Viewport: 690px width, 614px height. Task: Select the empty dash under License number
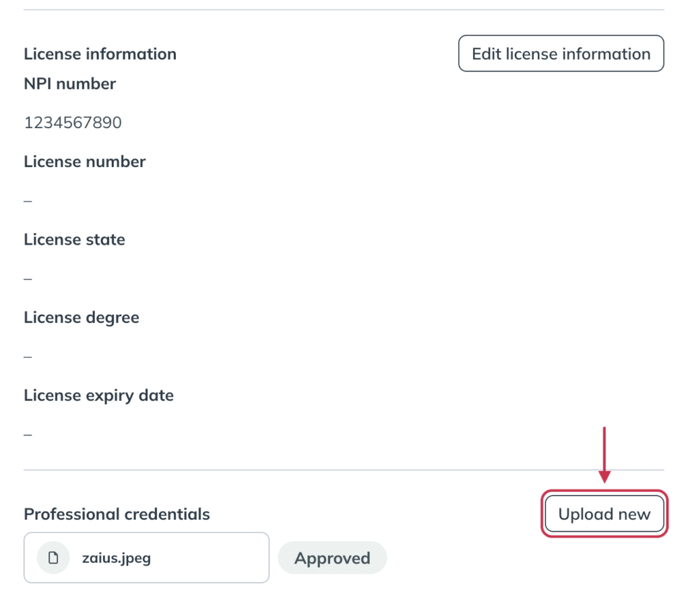coord(28,201)
